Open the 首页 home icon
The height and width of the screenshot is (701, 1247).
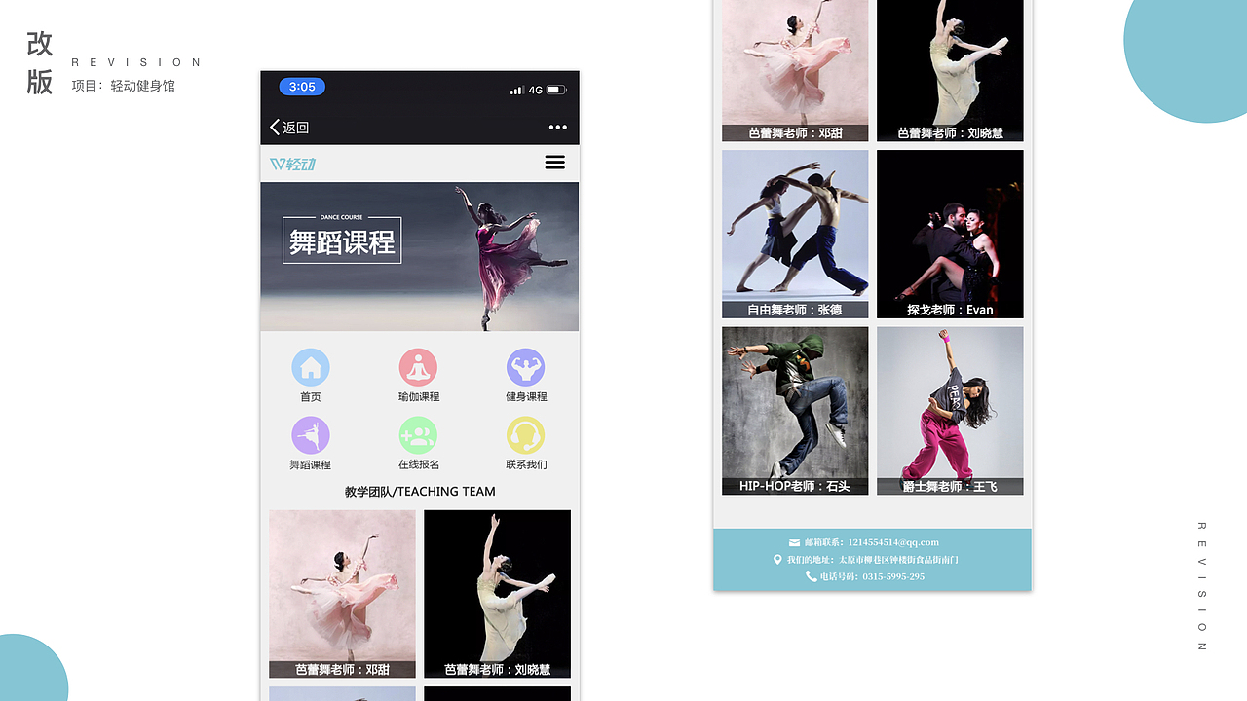tap(311, 368)
